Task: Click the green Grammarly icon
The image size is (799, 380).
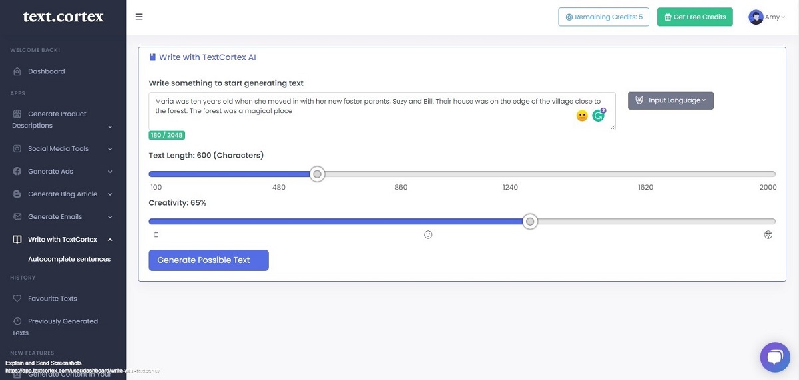Action: (x=599, y=116)
